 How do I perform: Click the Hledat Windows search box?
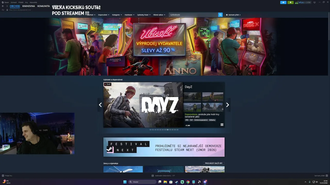(142, 182)
